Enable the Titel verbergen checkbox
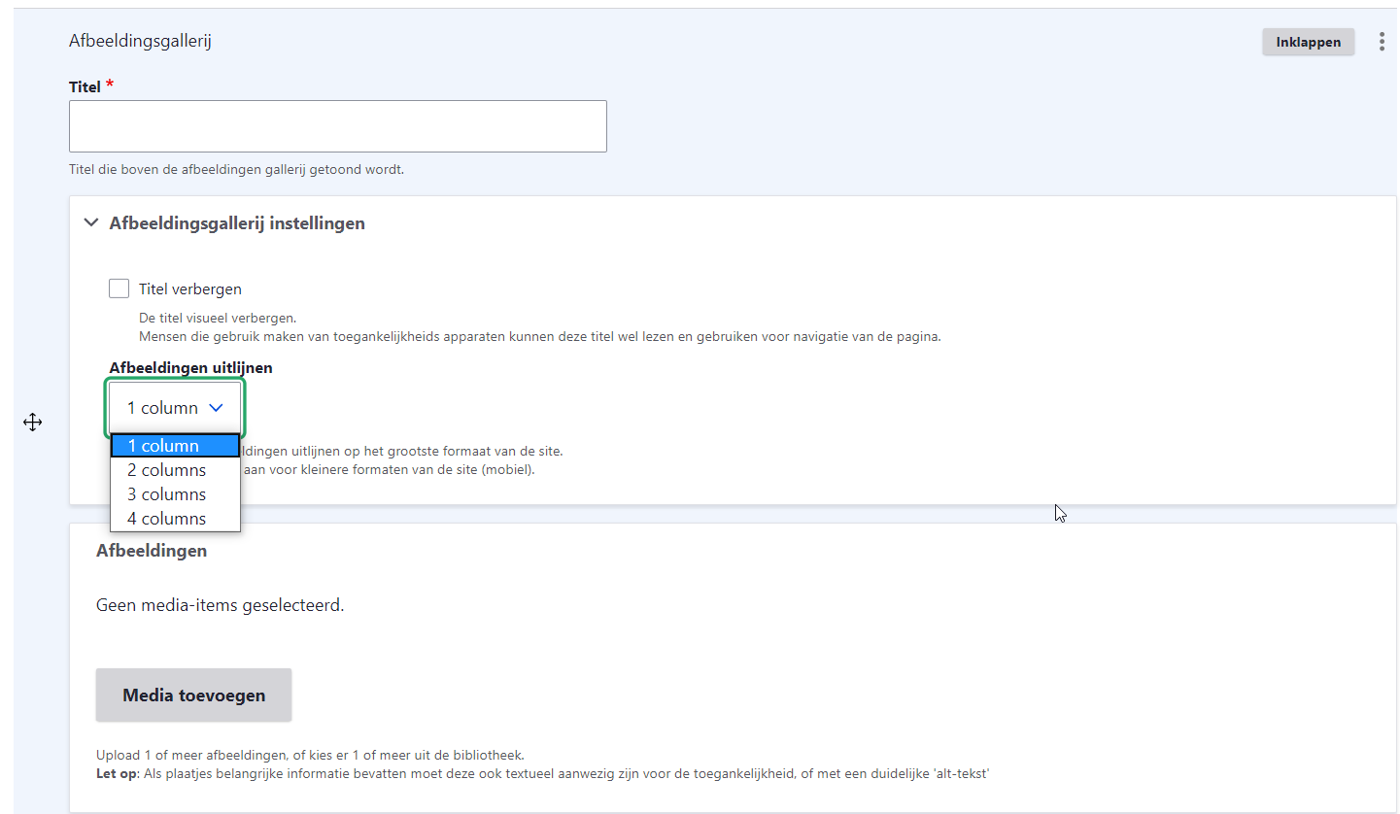1400x814 pixels. pyautogui.click(x=120, y=288)
